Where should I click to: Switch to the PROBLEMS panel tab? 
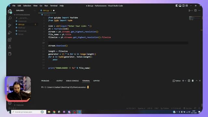45,81
